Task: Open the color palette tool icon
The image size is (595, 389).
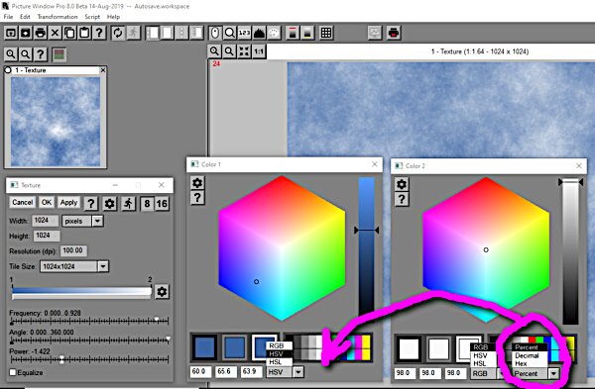Action: [x=274, y=33]
